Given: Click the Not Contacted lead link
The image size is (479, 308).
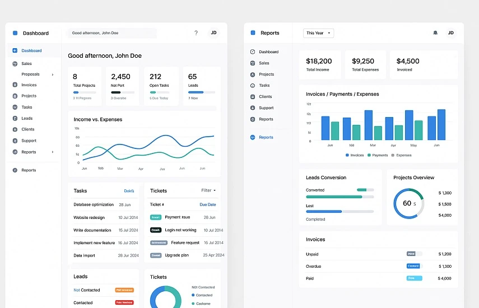Looking at the screenshot, I should click(x=87, y=290).
